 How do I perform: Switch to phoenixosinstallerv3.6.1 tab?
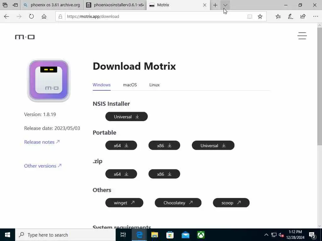tap(115, 5)
